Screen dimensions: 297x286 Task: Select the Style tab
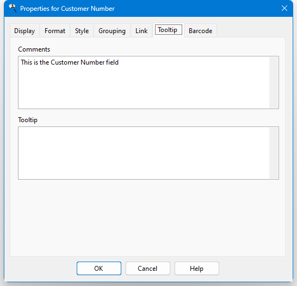(x=82, y=30)
